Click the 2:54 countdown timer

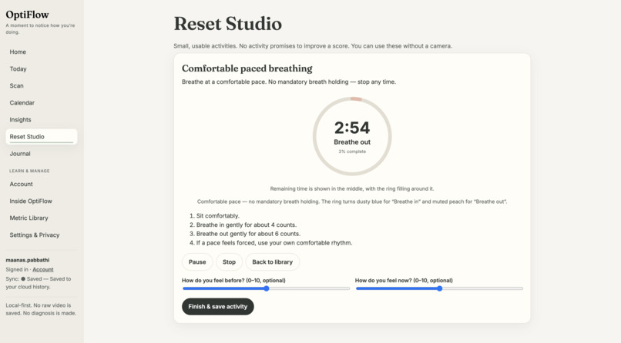click(352, 128)
